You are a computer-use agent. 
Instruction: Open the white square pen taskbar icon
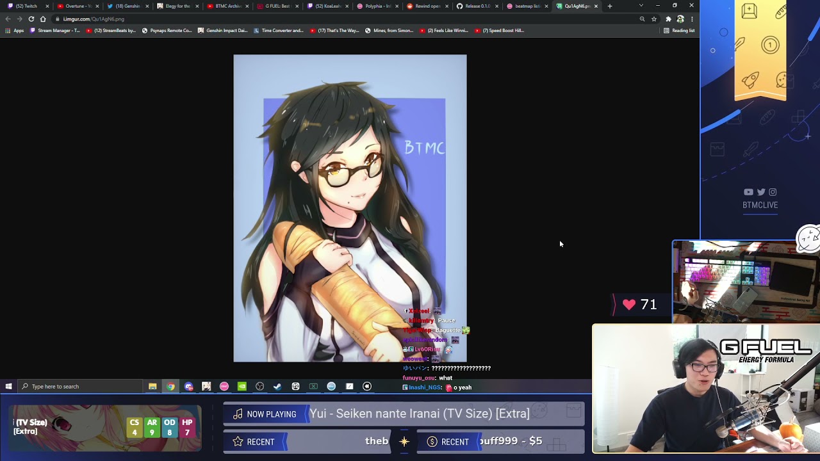coord(349,387)
